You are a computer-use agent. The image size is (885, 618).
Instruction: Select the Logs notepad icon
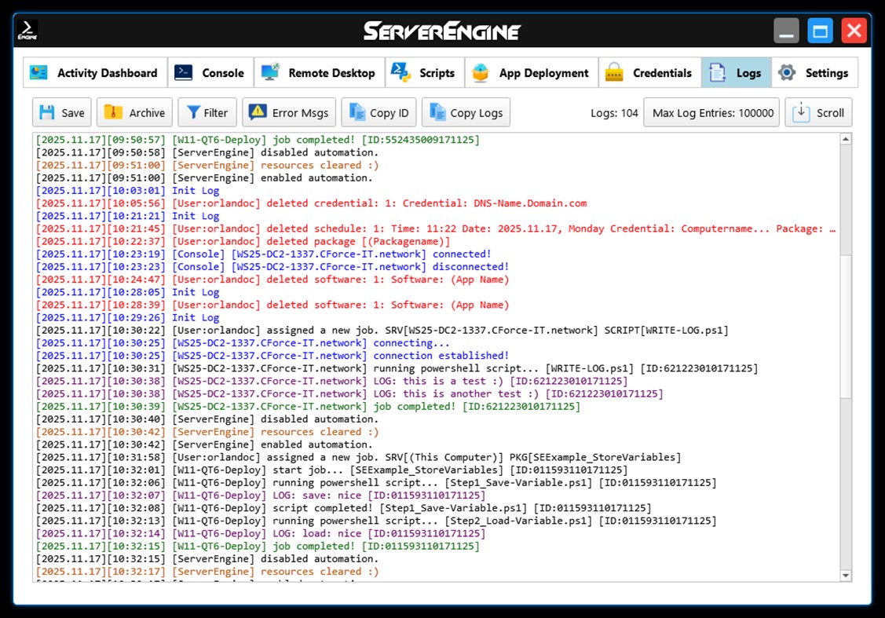pos(716,72)
